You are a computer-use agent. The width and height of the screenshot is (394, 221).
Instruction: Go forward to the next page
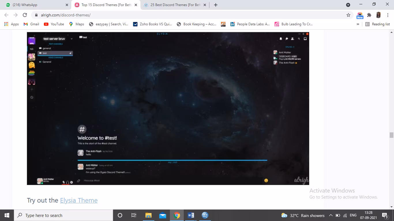pos(16,15)
